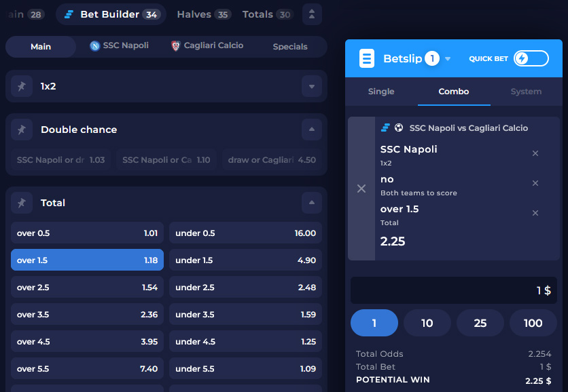Click SSC Napoli or Cagliari 1.10 odds

tap(166, 160)
